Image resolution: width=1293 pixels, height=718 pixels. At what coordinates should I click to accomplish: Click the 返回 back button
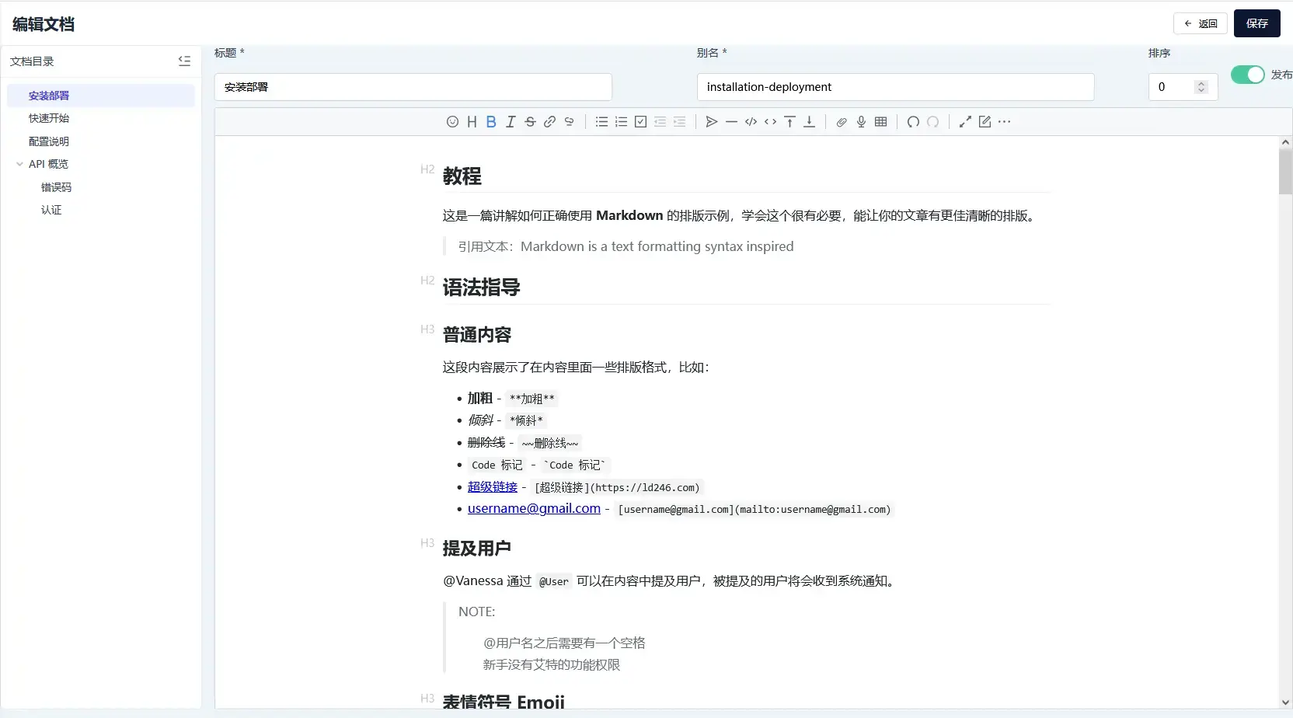click(1200, 23)
